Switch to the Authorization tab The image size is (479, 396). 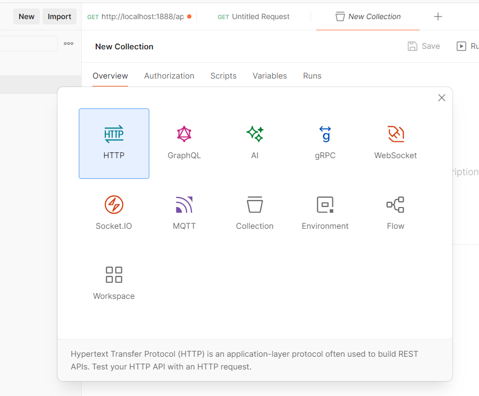(x=169, y=76)
